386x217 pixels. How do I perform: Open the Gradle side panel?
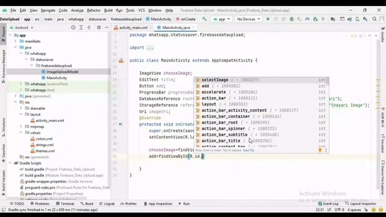click(383, 35)
